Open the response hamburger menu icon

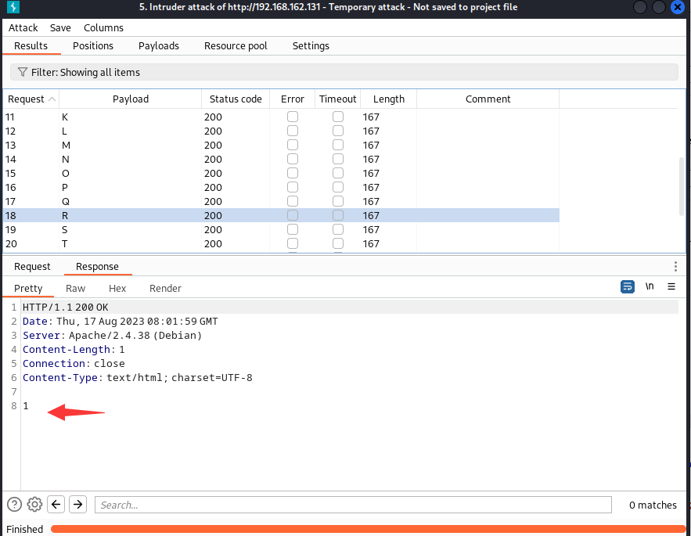tap(671, 287)
